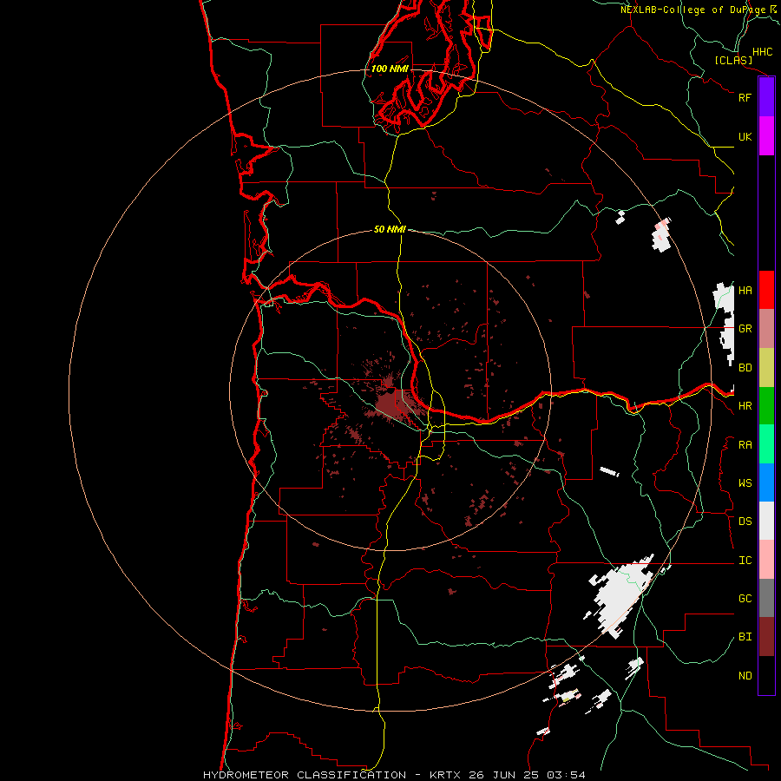Click the BD legend label
This screenshot has height=781, width=781.
pos(745,368)
